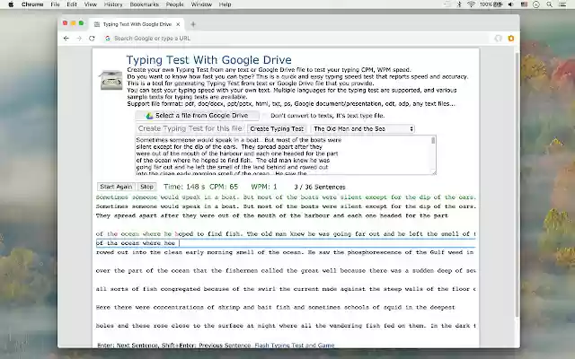Open the Chrome menu
This screenshot has width=575, height=359.
[32, 4]
